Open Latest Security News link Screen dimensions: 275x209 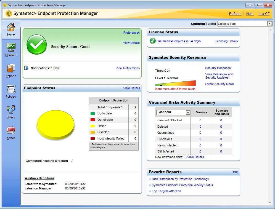(x=220, y=84)
